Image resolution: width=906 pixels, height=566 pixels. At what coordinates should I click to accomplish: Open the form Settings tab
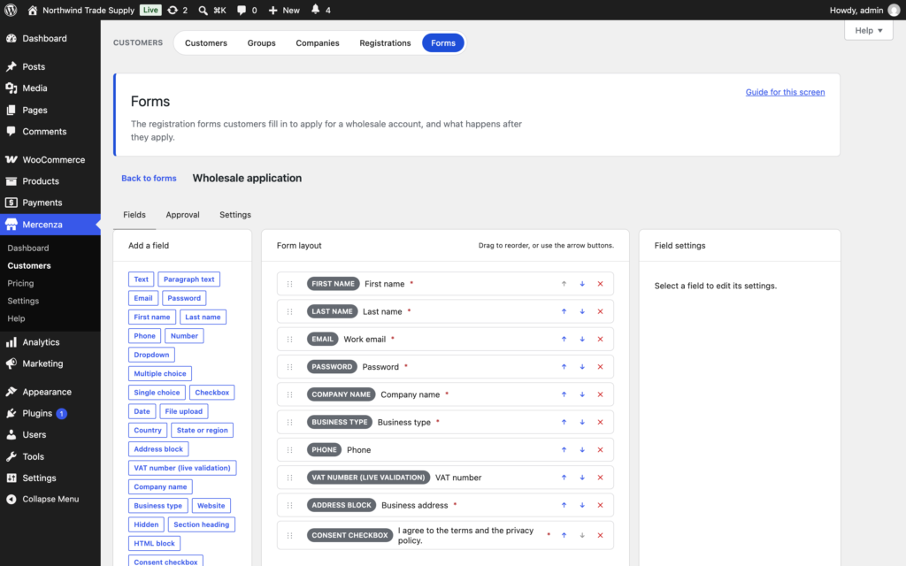click(235, 214)
